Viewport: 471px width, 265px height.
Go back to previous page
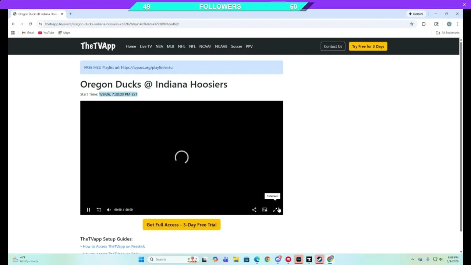click(x=13, y=24)
